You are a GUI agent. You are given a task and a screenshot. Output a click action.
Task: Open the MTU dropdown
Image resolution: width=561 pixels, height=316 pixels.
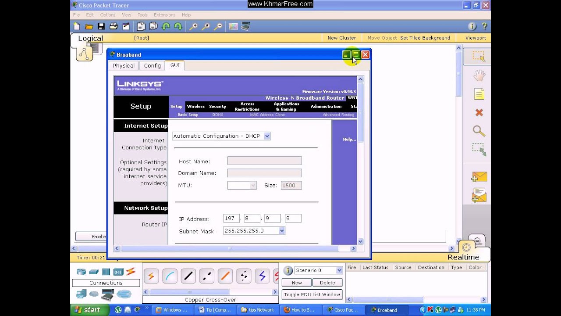[253, 185]
